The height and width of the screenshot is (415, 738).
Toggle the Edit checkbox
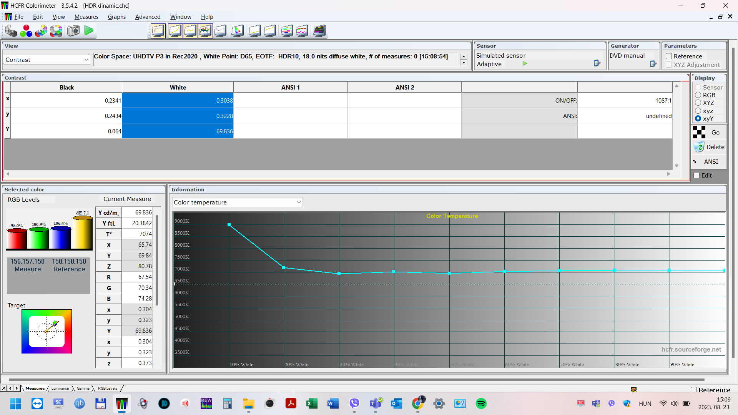coord(696,176)
